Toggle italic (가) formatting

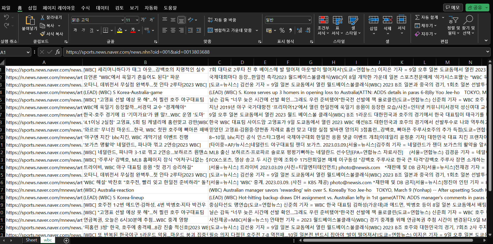[83, 30]
